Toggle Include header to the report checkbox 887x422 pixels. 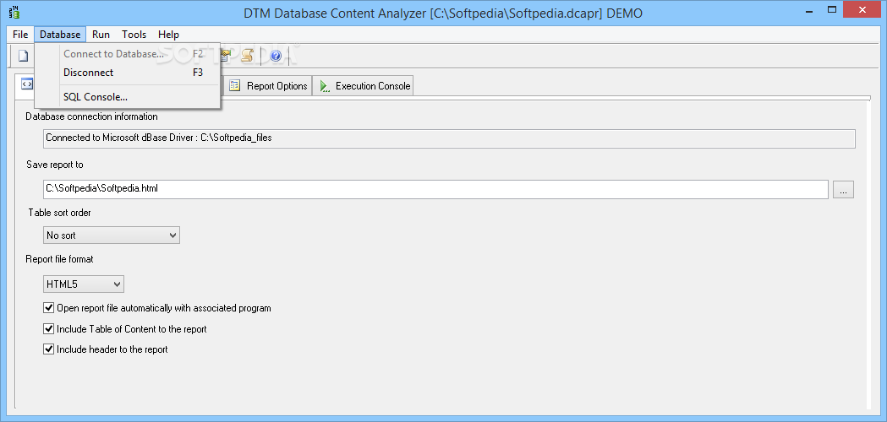point(49,349)
